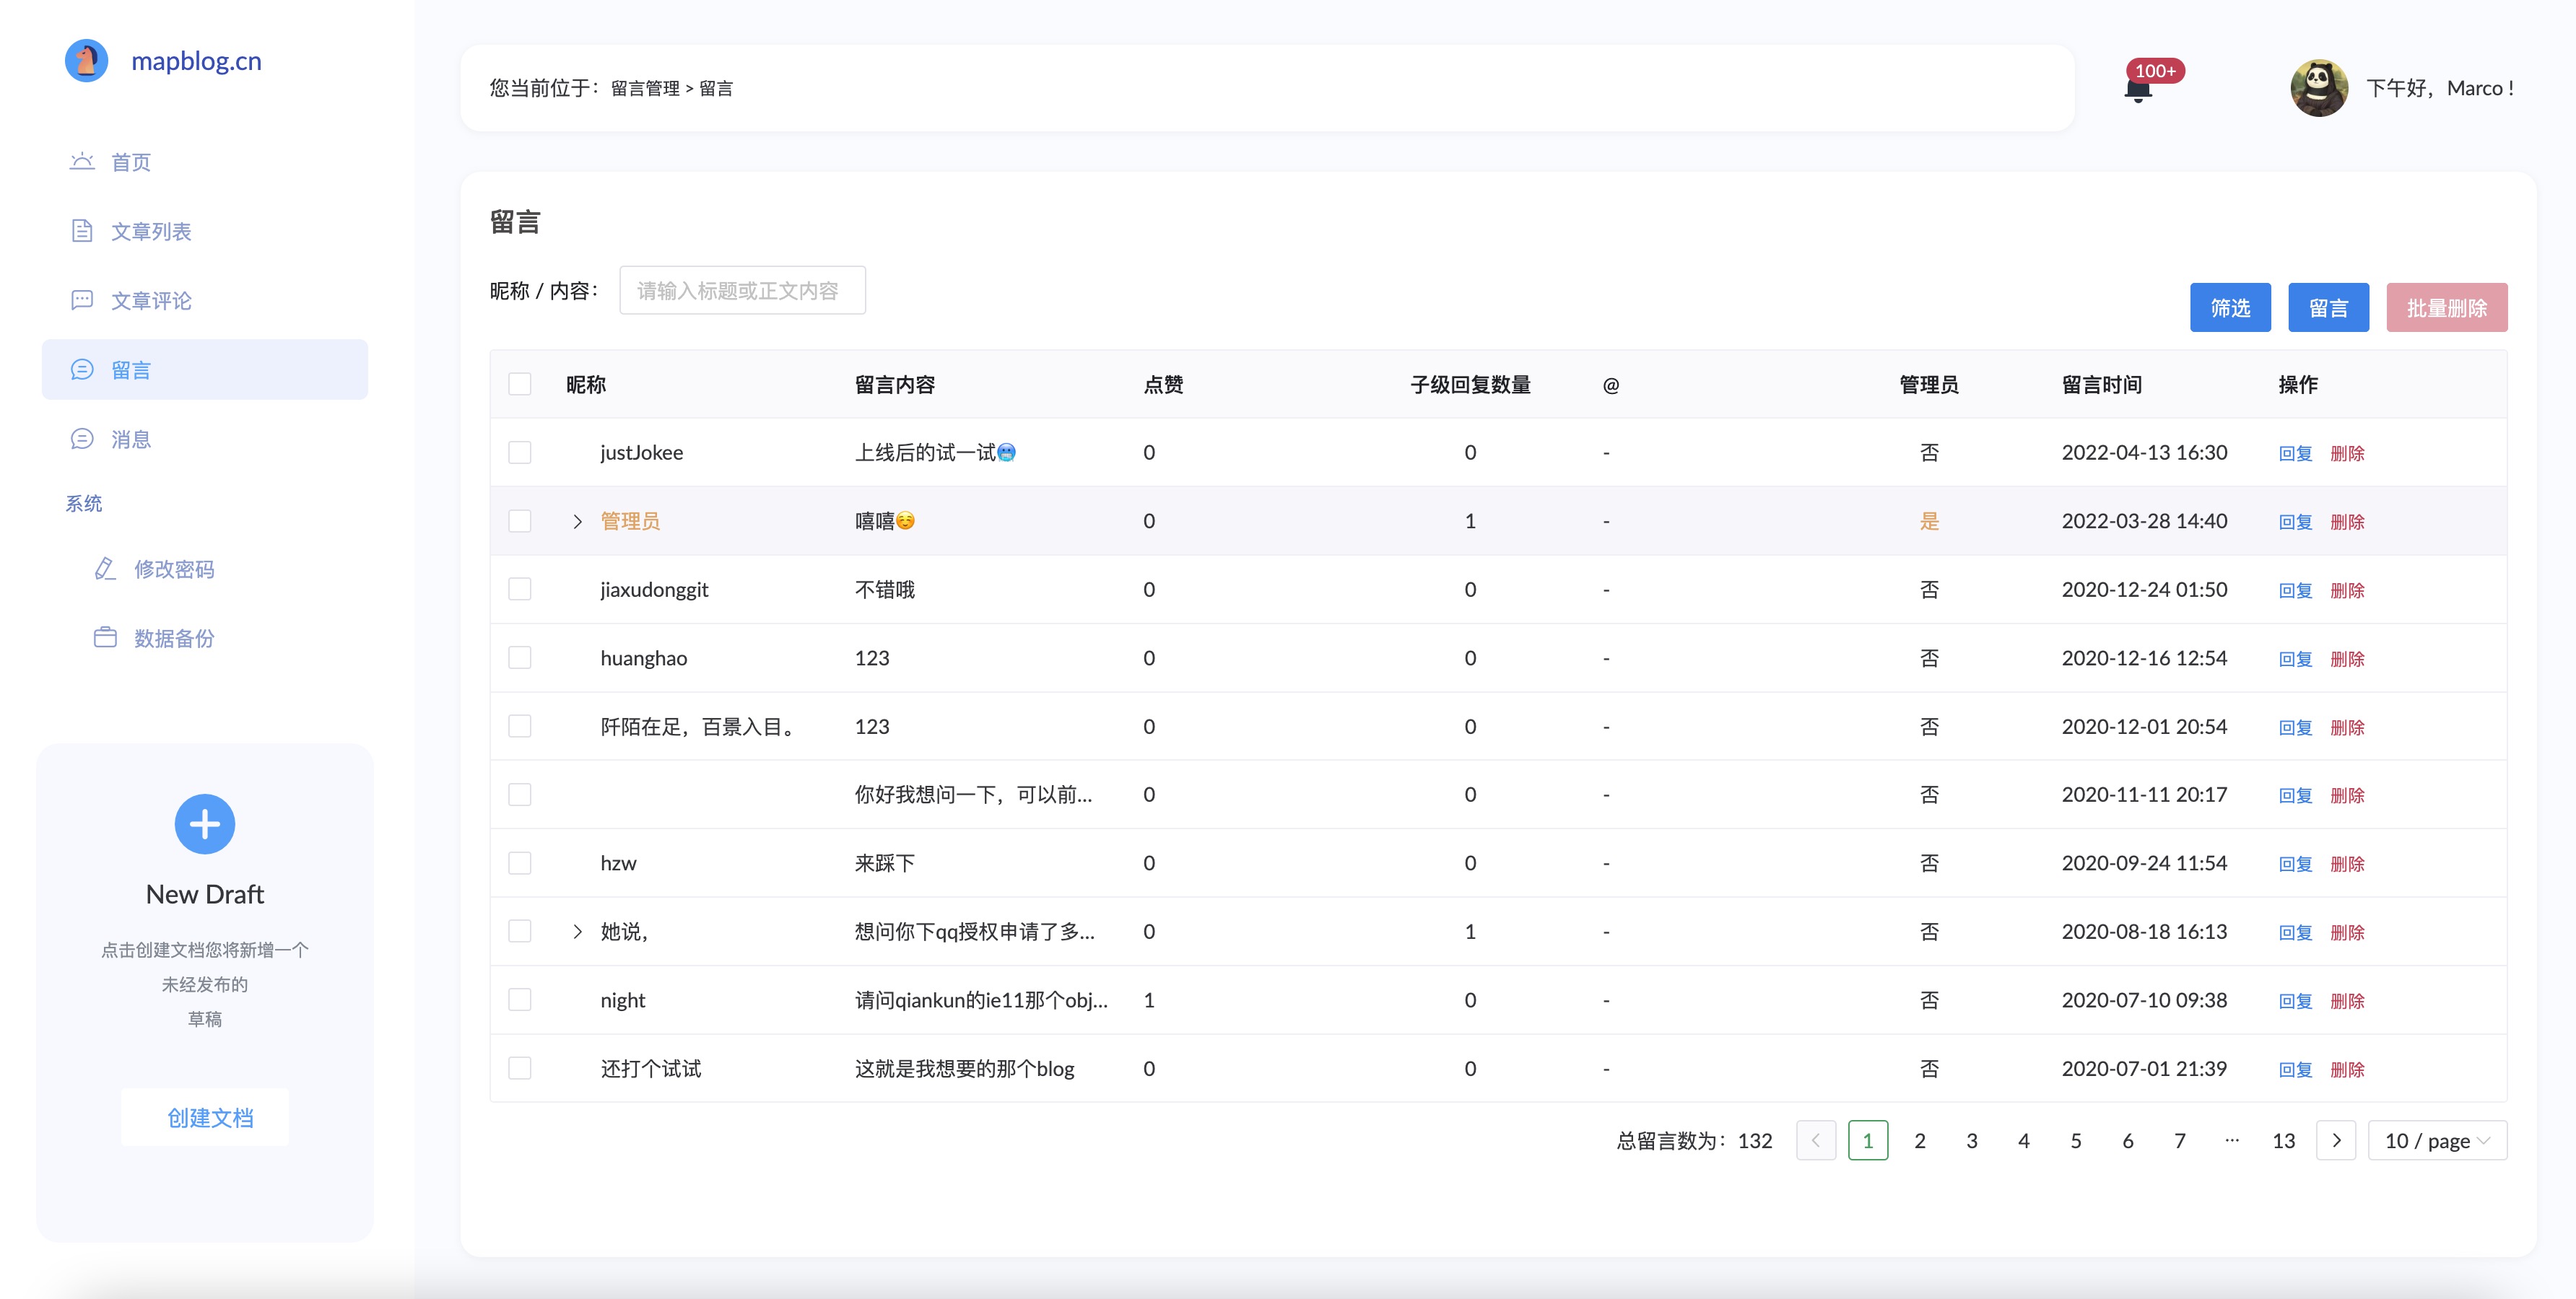Click 删除 for 还打个试试 row
The height and width of the screenshot is (1299, 2576).
[x=2347, y=1070]
